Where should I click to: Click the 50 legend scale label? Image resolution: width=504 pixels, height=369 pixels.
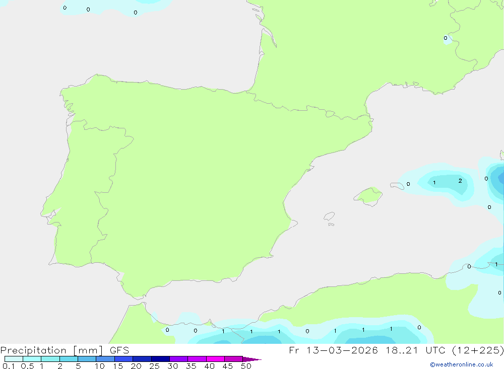tap(246, 366)
